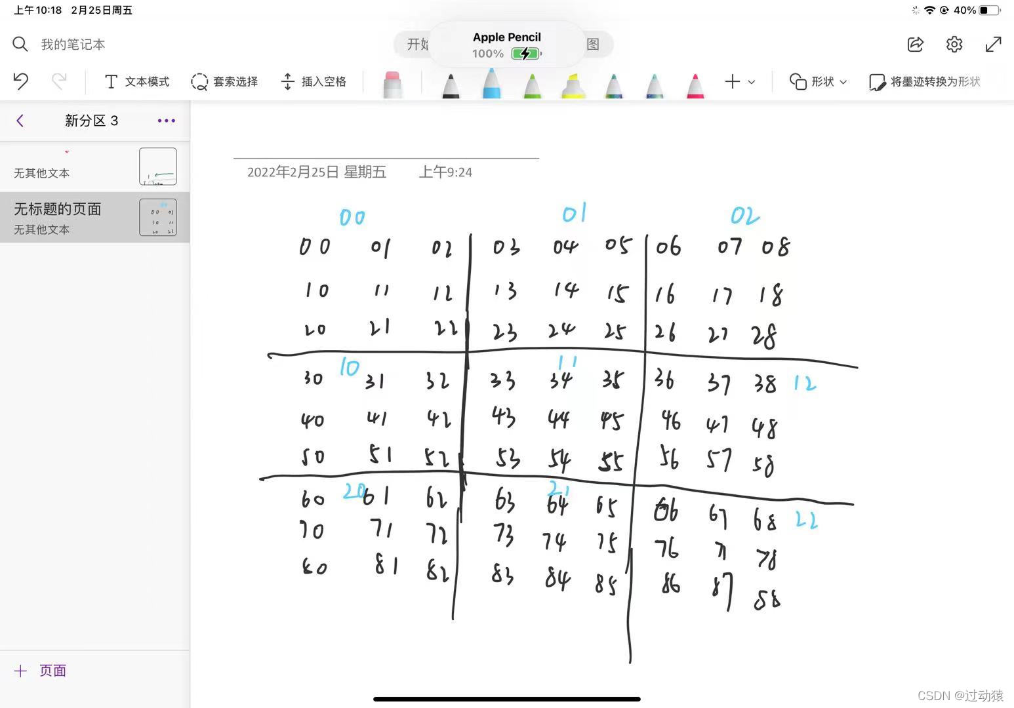This screenshot has width=1014, height=708.
Task: Tap the status bar clock 上午10:18
Action: pos(37,10)
